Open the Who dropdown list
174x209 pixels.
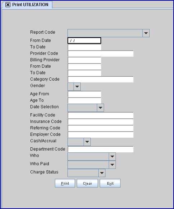[x=112, y=157]
